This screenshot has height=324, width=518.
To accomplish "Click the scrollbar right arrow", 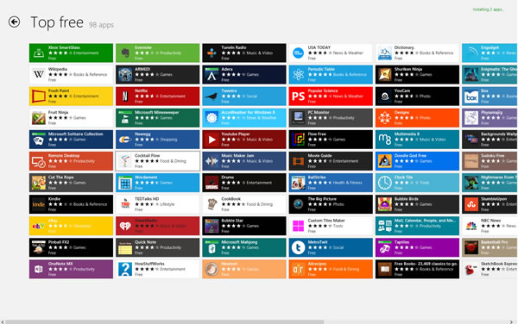I will [512, 321].
